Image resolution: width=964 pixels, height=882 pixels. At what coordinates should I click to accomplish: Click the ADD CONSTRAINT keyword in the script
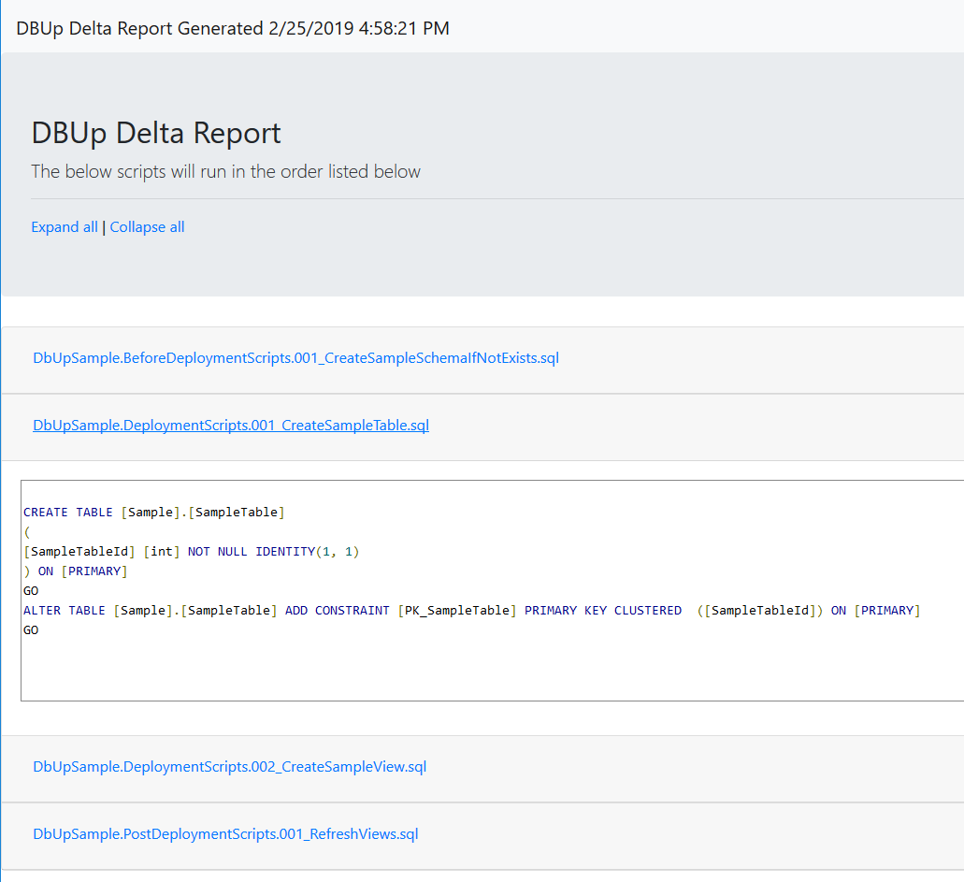point(337,611)
